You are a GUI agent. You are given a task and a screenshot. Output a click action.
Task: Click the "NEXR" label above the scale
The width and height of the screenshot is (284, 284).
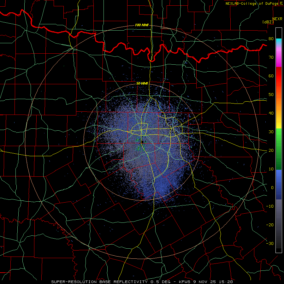(277, 19)
